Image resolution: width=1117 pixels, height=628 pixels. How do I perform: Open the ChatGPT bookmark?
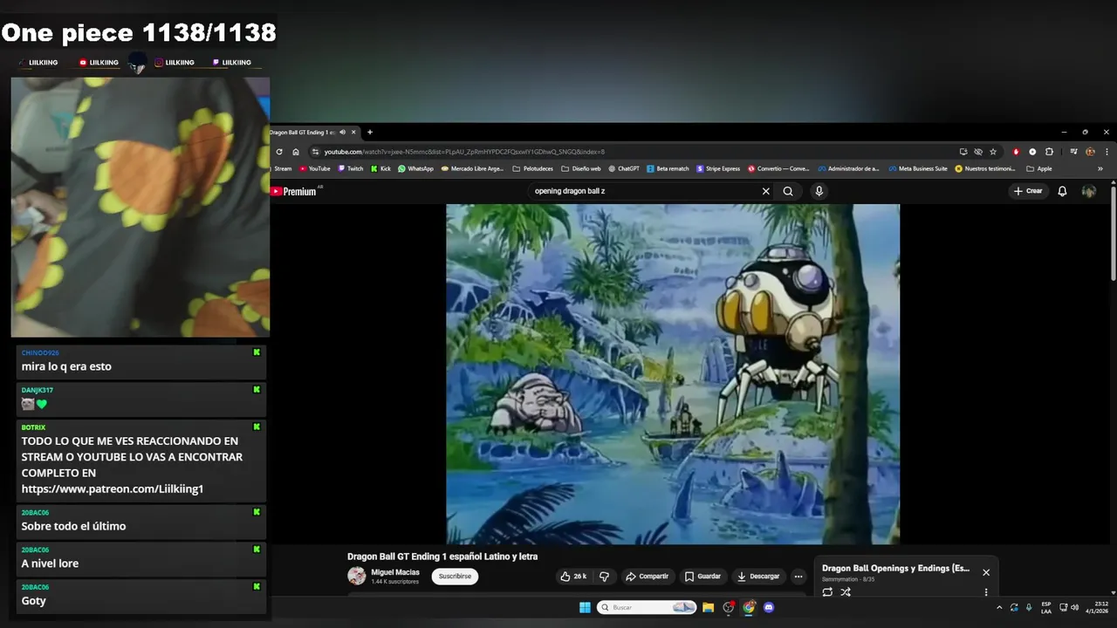pos(624,168)
